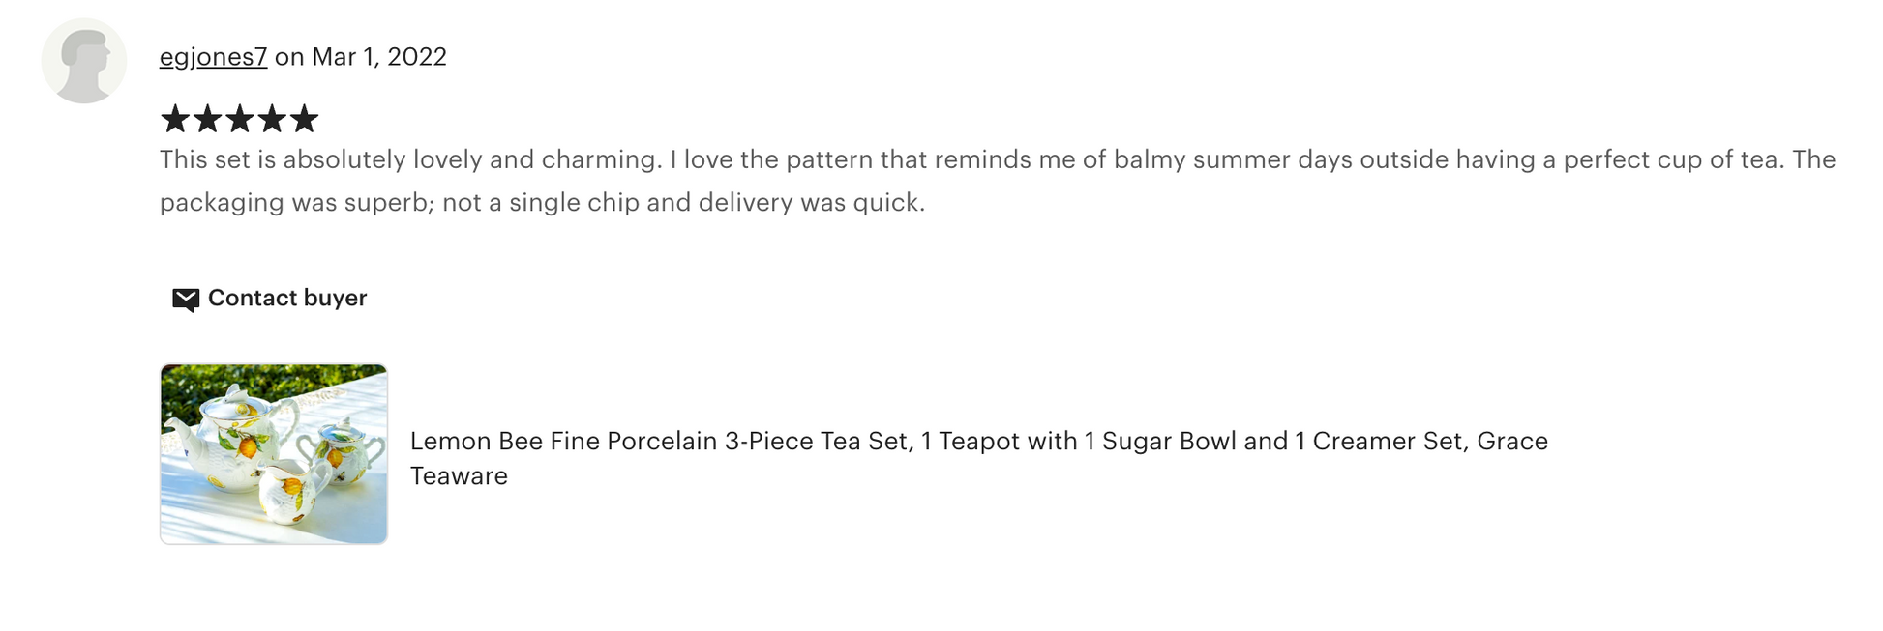Select the third star in the rating

(x=239, y=119)
